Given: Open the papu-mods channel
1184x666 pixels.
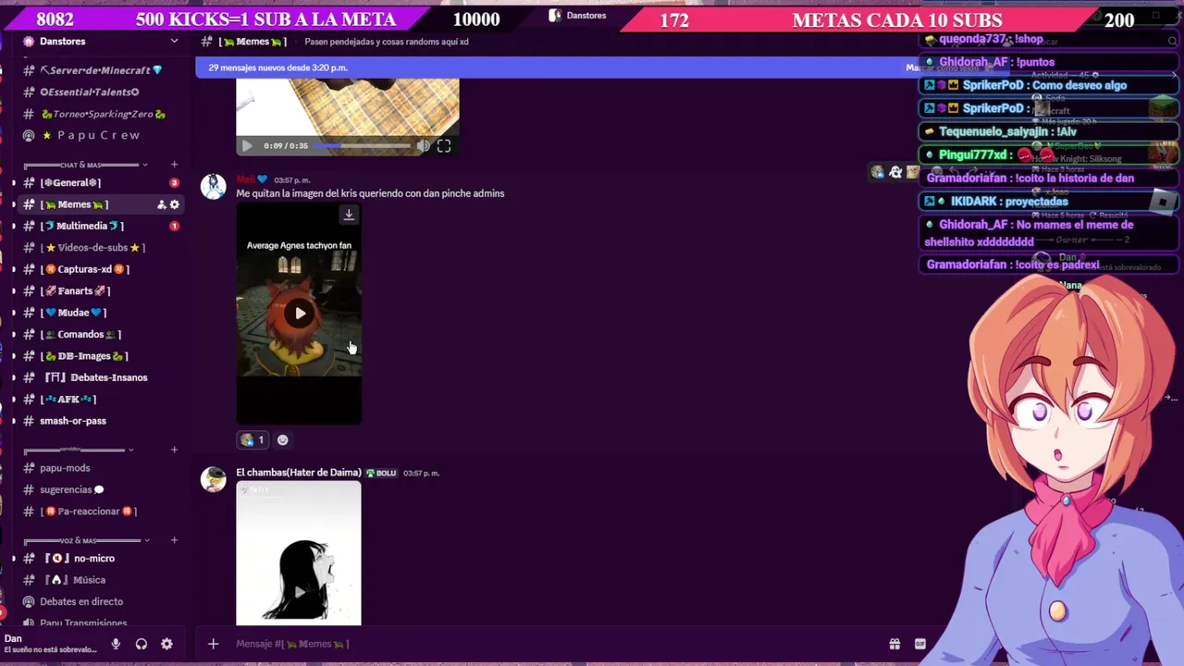Looking at the screenshot, I should point(65,468).
